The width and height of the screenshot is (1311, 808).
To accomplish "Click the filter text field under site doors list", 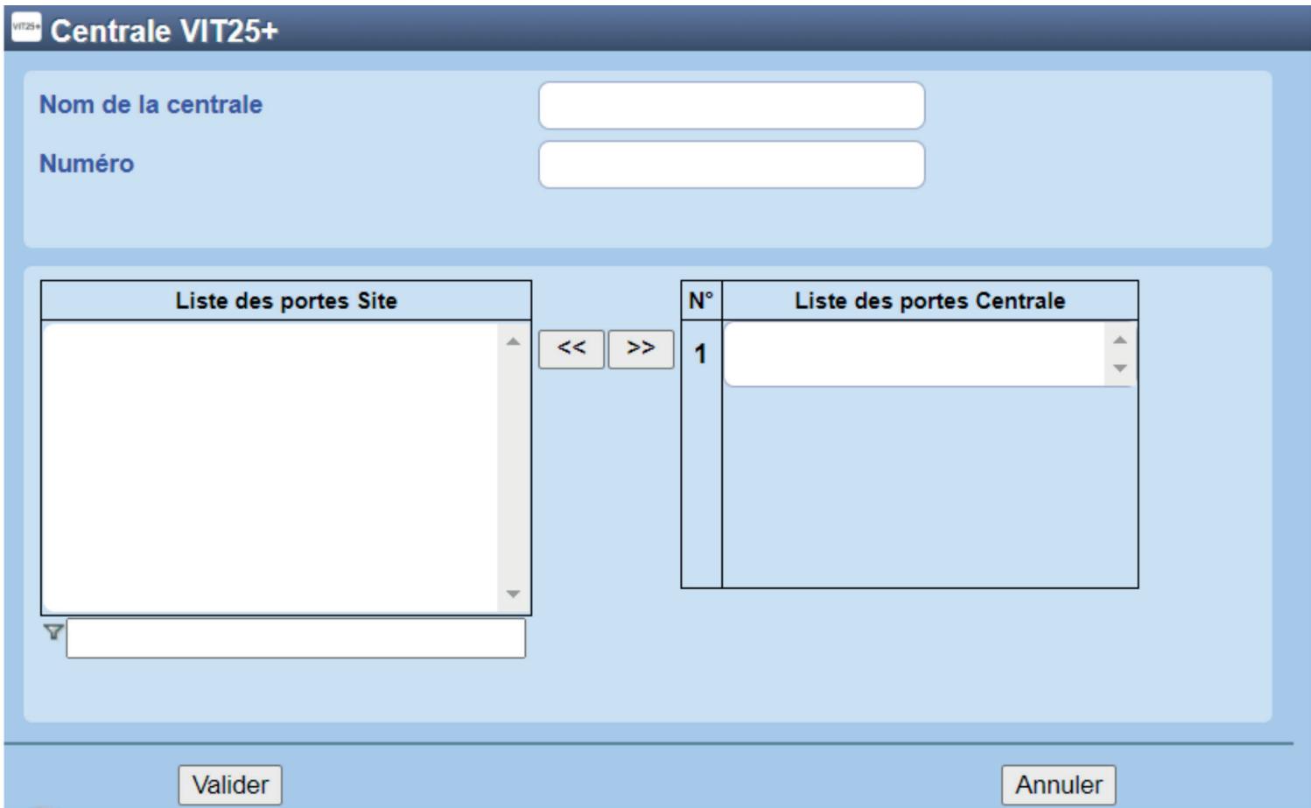I will click(x=296, y=638).
